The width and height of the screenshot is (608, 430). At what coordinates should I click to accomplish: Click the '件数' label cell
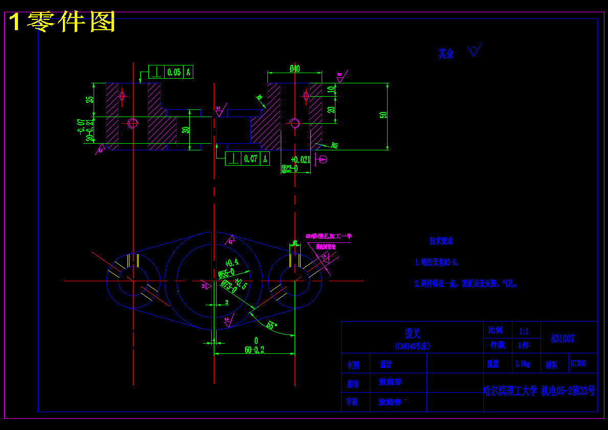point(498,345)
